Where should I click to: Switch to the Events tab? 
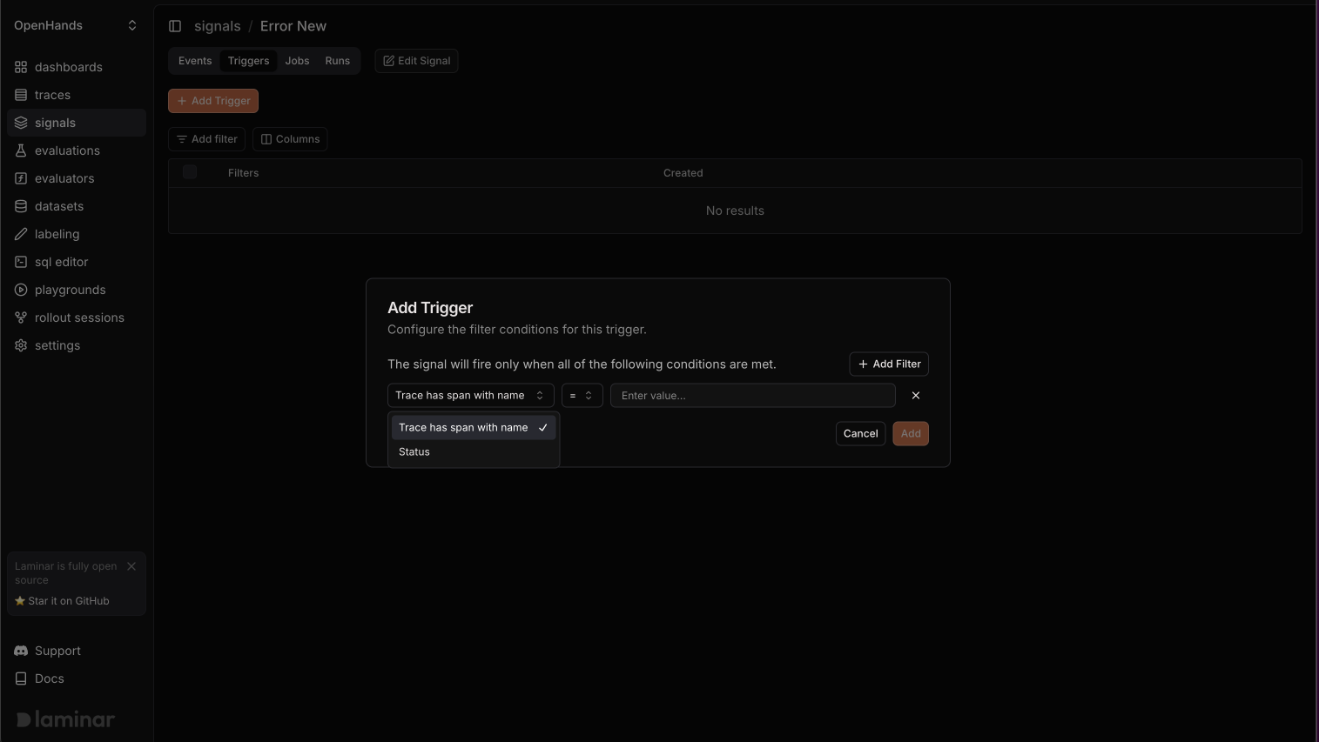[194, 60]
